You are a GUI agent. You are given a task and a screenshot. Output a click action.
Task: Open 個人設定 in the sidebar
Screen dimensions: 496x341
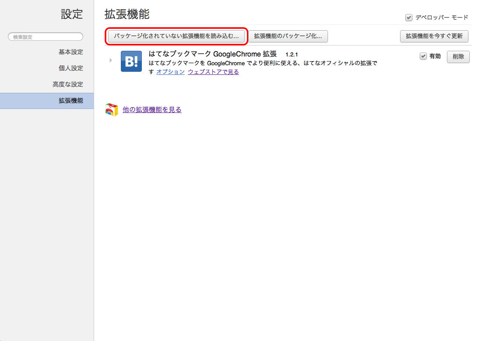pos(70,68)
